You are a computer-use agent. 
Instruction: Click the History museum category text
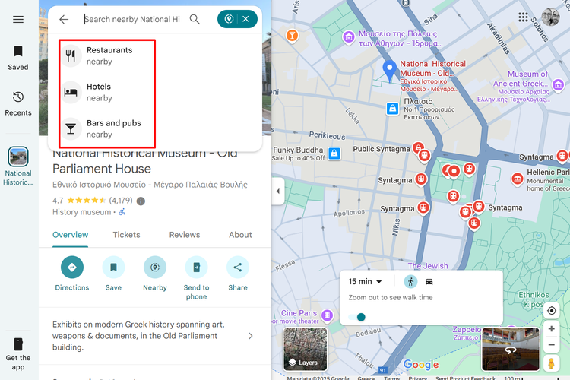[82, 212]
